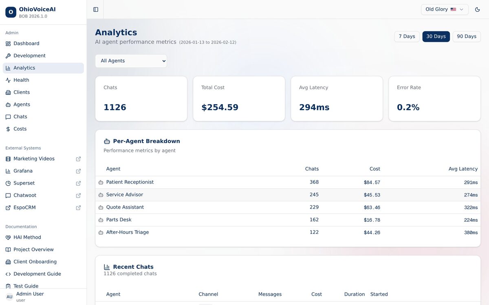Expand the All Agents filter dropdown
The height and width of the screenshot is (305, 489).
click(131, 61)
